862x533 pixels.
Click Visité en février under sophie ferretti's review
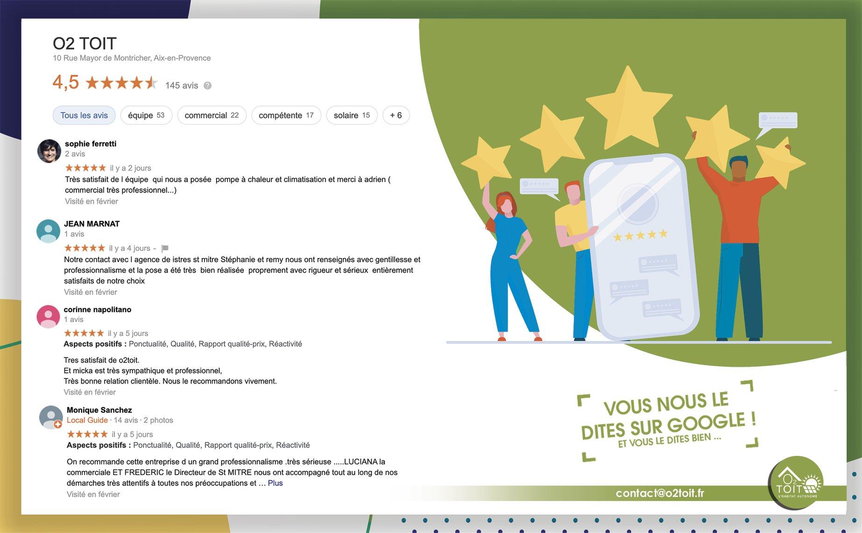point(92,201)
